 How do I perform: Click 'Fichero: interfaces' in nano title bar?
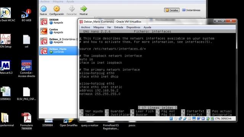point(152,31)
